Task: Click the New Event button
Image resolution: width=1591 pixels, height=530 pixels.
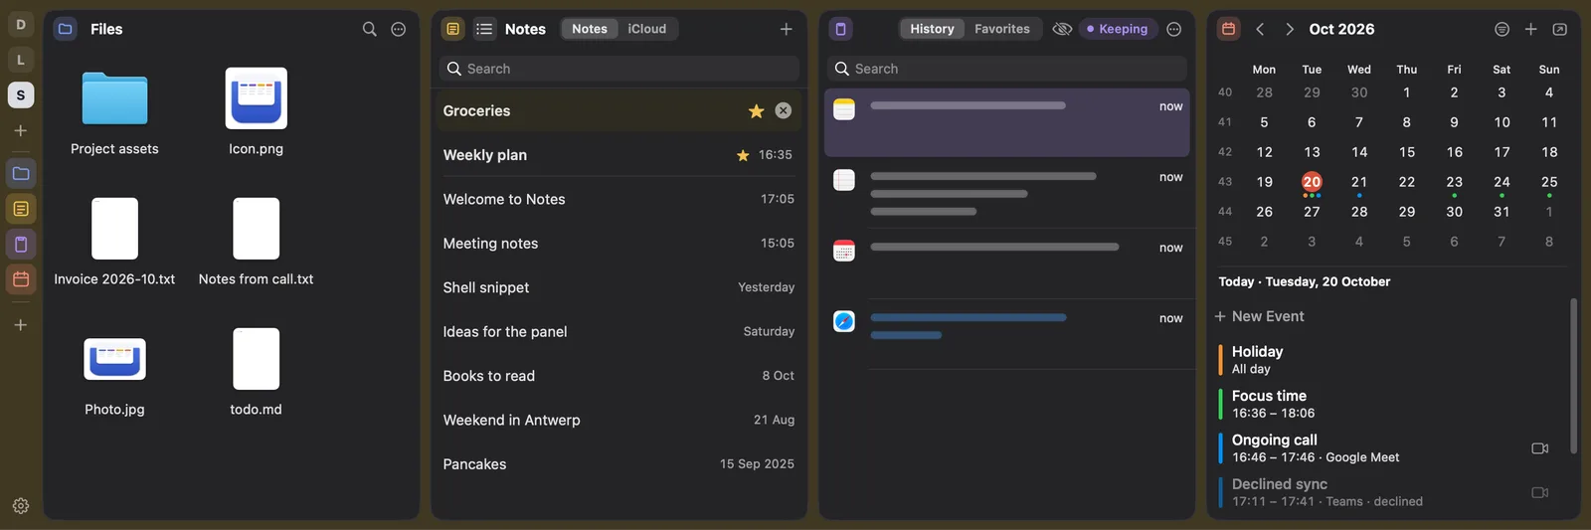Action: (1259, 316)
